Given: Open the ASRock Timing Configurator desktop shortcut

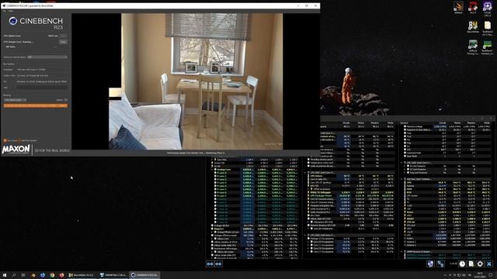Looking at the screenshot, I should (473, 47).
